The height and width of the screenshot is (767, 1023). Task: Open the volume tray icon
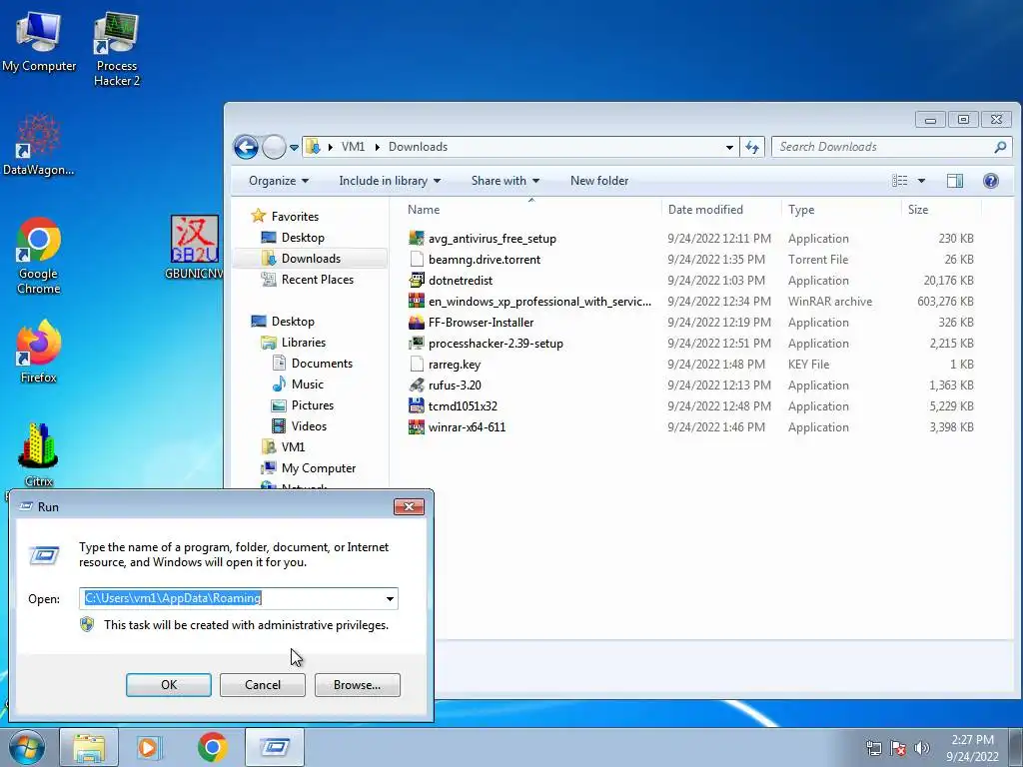pyautogui.click(x=922, y=747)
